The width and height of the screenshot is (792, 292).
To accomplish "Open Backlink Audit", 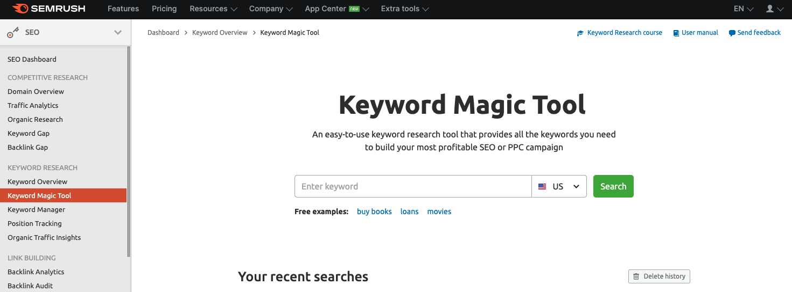I will tap(30, 286).
